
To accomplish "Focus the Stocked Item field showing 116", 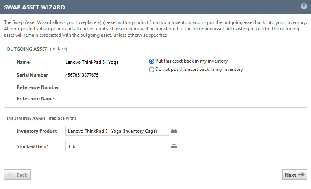I will [117, 146].
